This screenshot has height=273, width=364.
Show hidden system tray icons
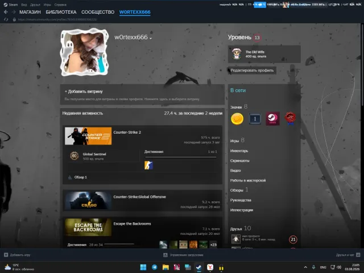305,267
